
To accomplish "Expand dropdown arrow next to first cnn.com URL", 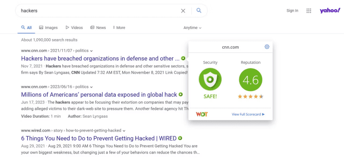I will pos(91,51).
